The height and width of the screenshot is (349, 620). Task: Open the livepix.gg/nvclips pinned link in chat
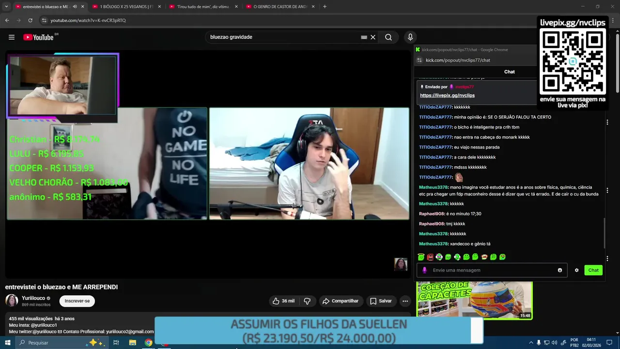(447, 95)
